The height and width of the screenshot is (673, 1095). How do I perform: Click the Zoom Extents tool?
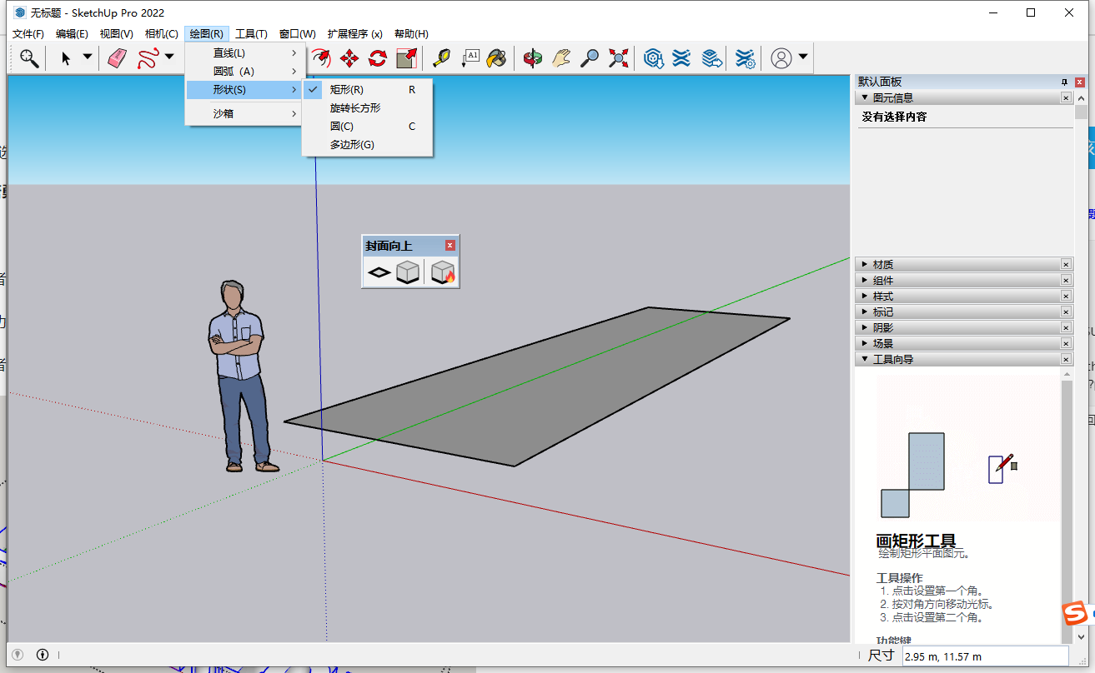(618, 58)
